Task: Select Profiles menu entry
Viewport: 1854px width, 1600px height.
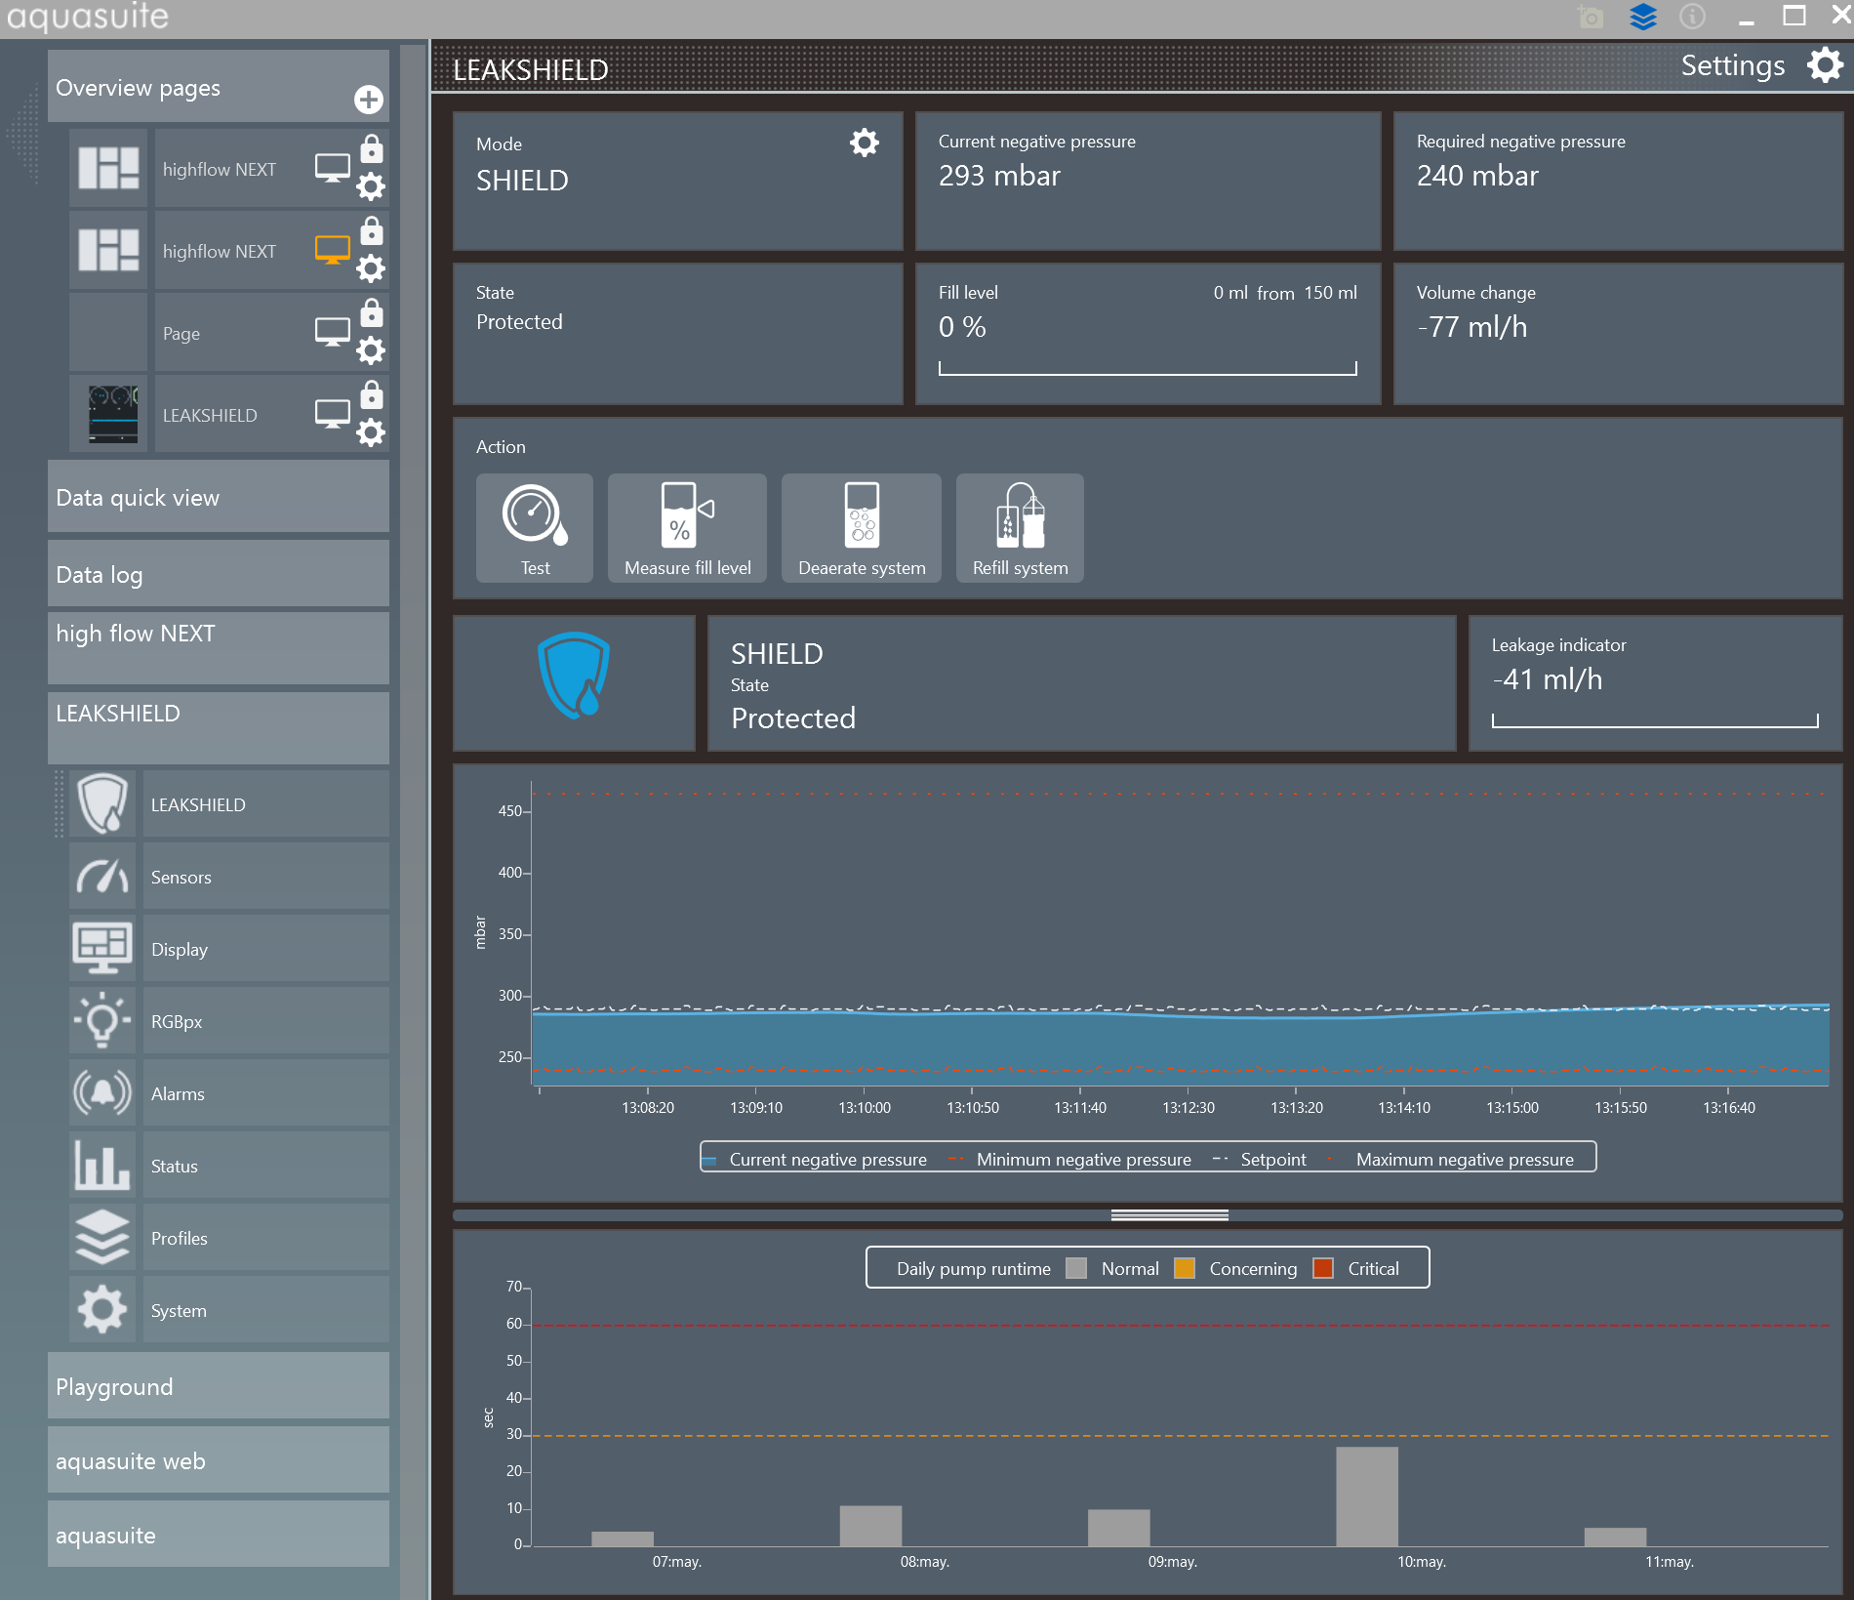Action: (265, 1238)
